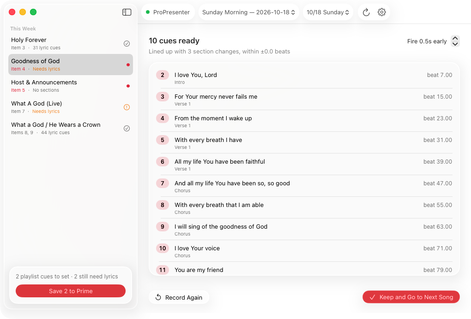
Task: Click Record Again button
Action: click(x=179, y=297)
